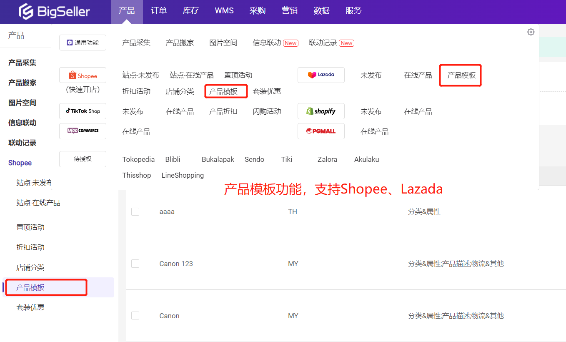Click the WooCommerce logo button

click(83, 131)
